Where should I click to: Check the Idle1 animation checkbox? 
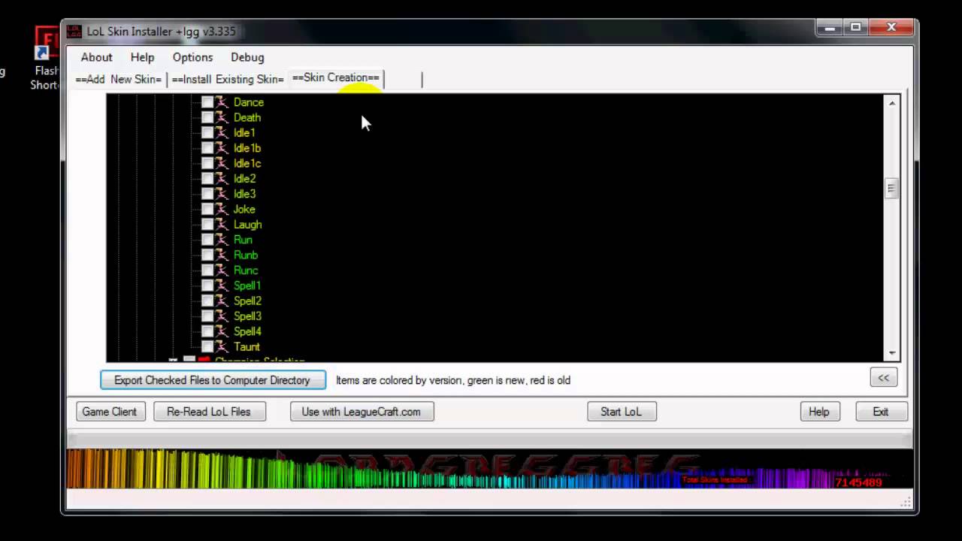point(207,133)
